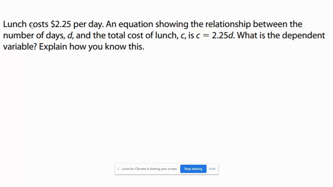This screenshot has width=333, height=187.
Task: Click the Stop sharing button
Action: [x=193, y=169]
